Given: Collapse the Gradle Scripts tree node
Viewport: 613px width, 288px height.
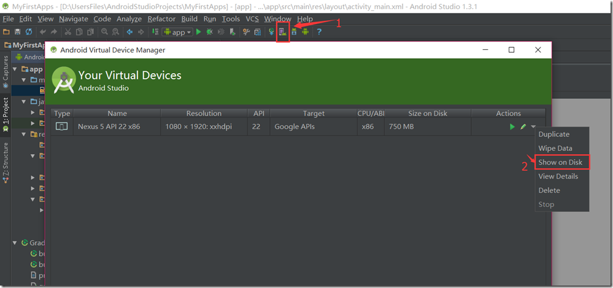Looking at the screenshot, I should [16, 243].
